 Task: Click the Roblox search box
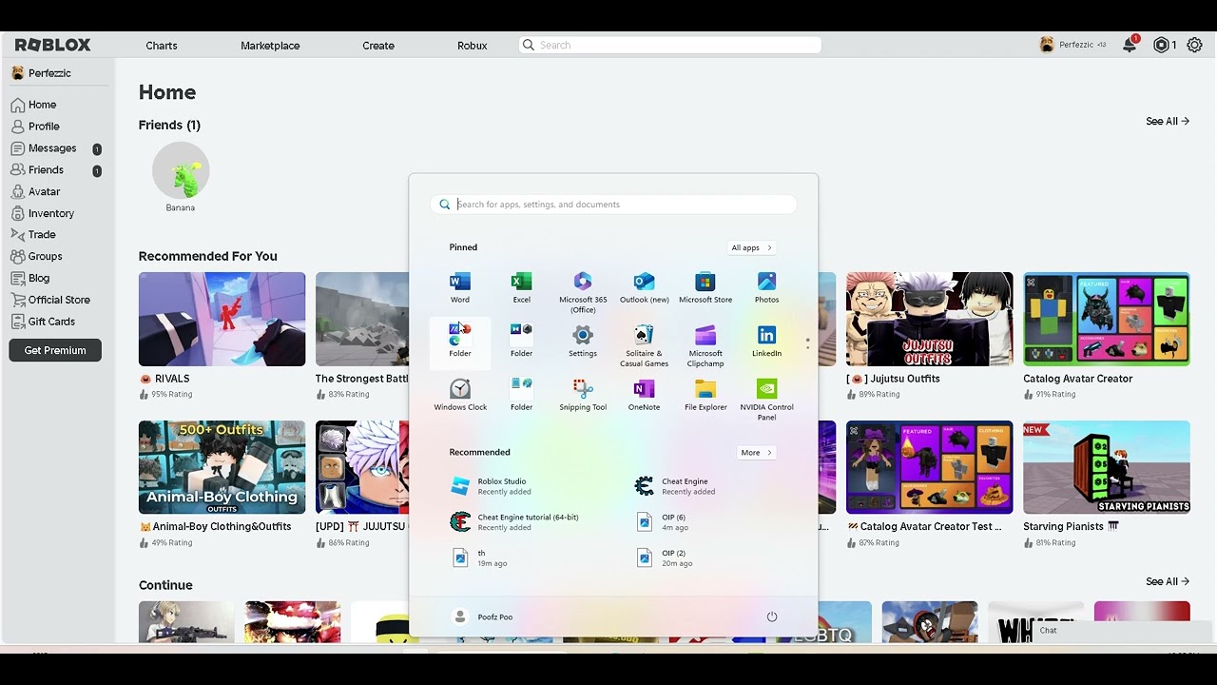tap(670, 45)
